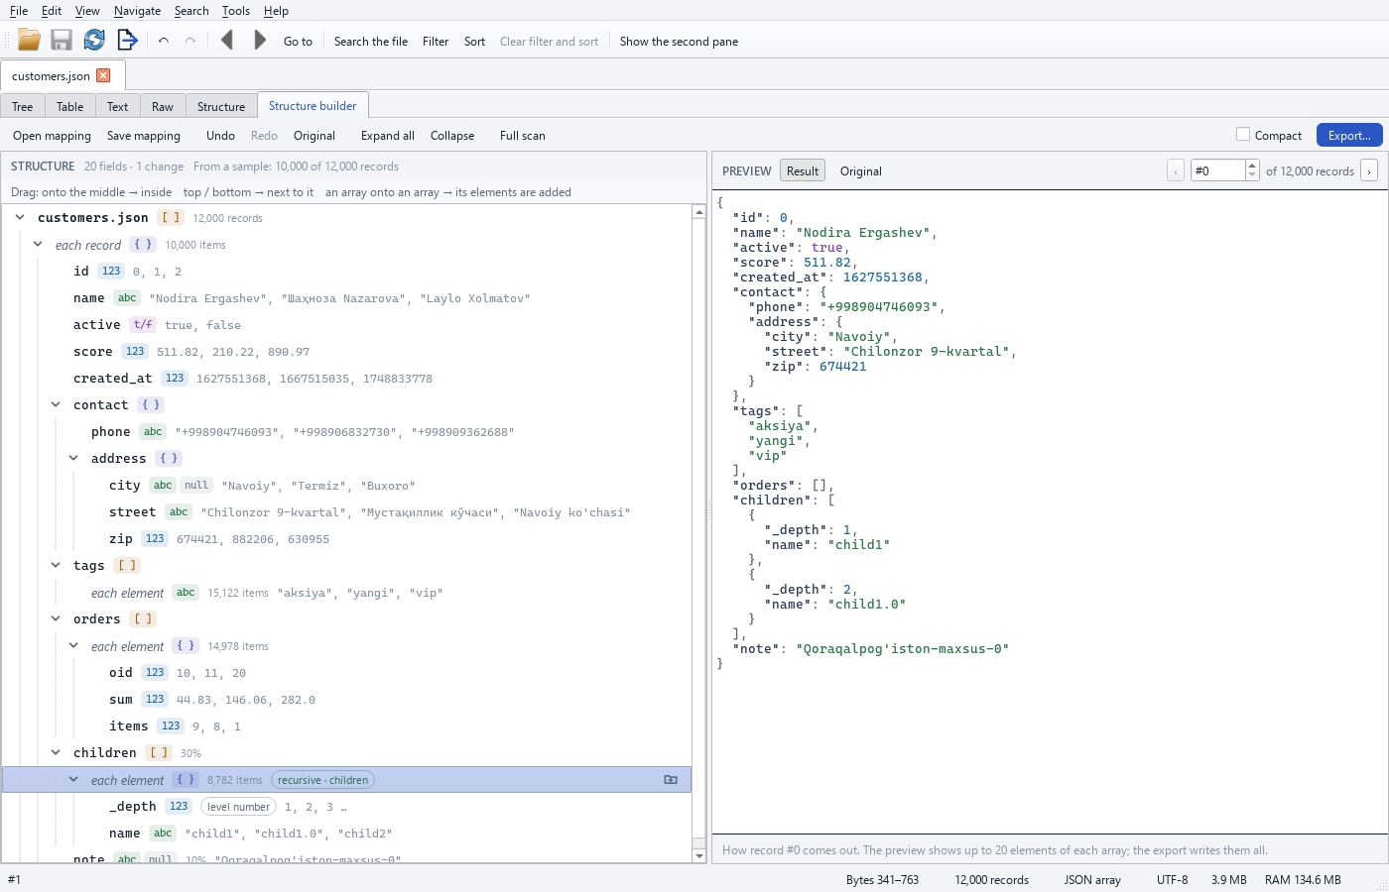Increase the record number with the spinner up arrow
The image size is (1389, 892).
pyautogui.click(x=1252, y=166)
